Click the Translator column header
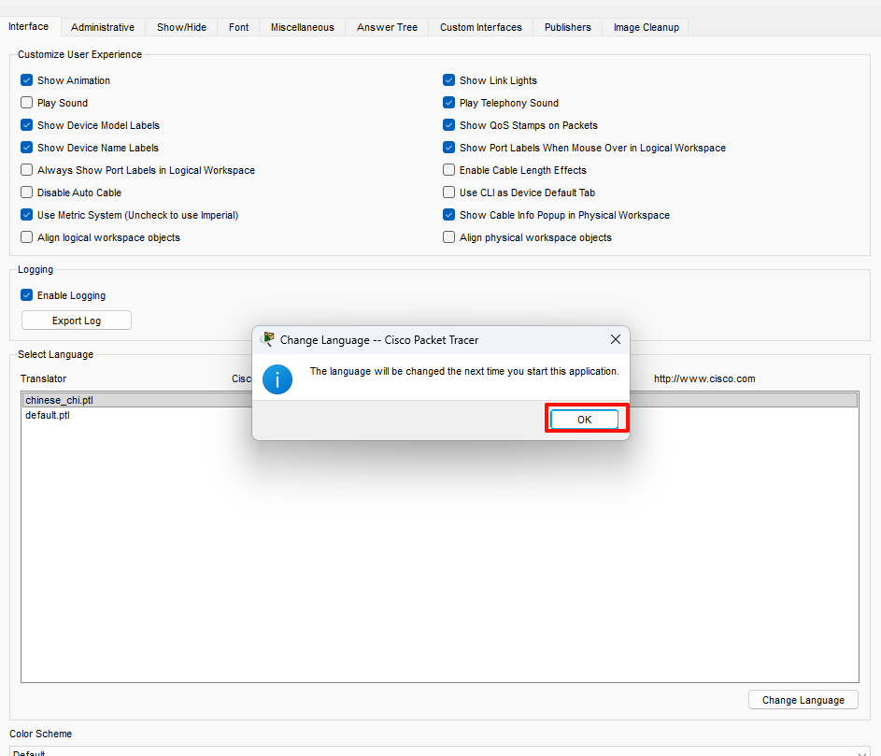 [x=43, y=378]
